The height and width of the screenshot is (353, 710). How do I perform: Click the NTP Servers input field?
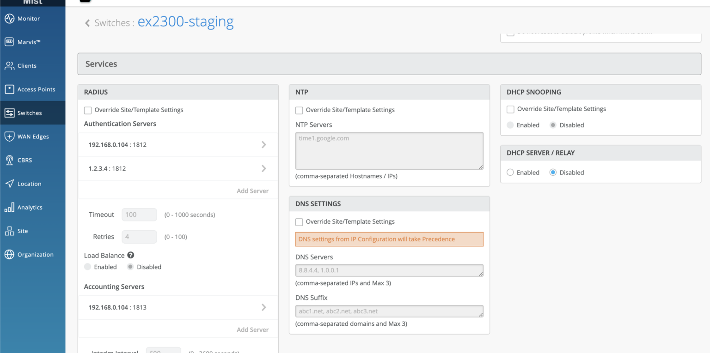pos(389,150)
